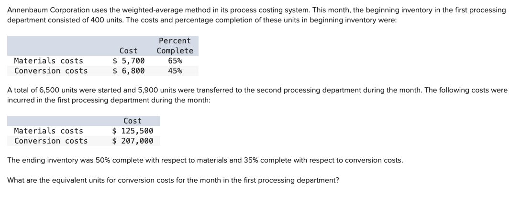The height and width of the screenshot is (205, 521).
Task: Select the $ 125,500 materials cost cell
Action: 133,131
